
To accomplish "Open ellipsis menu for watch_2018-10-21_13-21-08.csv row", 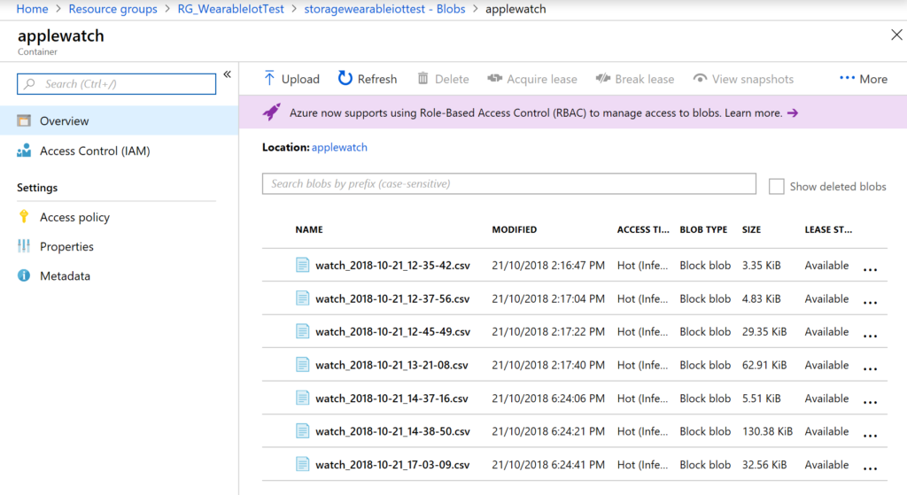I will [870, 367].
